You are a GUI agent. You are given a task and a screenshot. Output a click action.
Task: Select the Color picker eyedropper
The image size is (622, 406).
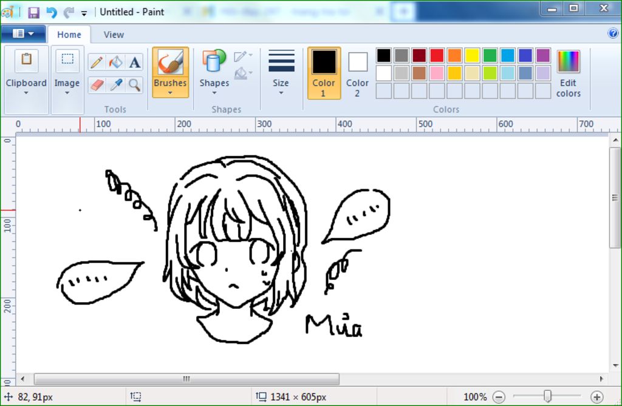(116, 84)
